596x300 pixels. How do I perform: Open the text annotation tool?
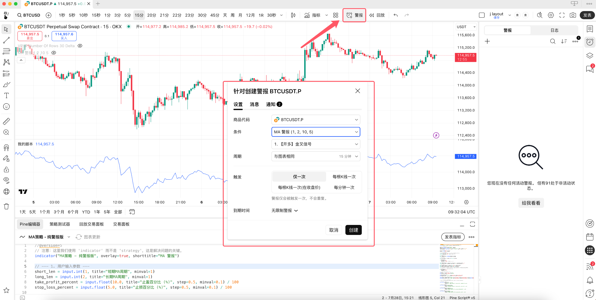coord(6,95)
